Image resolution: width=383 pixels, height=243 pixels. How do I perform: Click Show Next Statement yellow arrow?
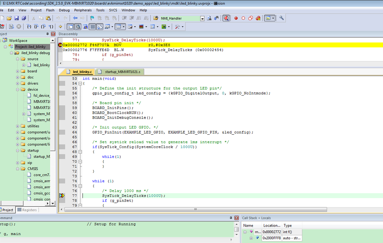pos(60,27)
